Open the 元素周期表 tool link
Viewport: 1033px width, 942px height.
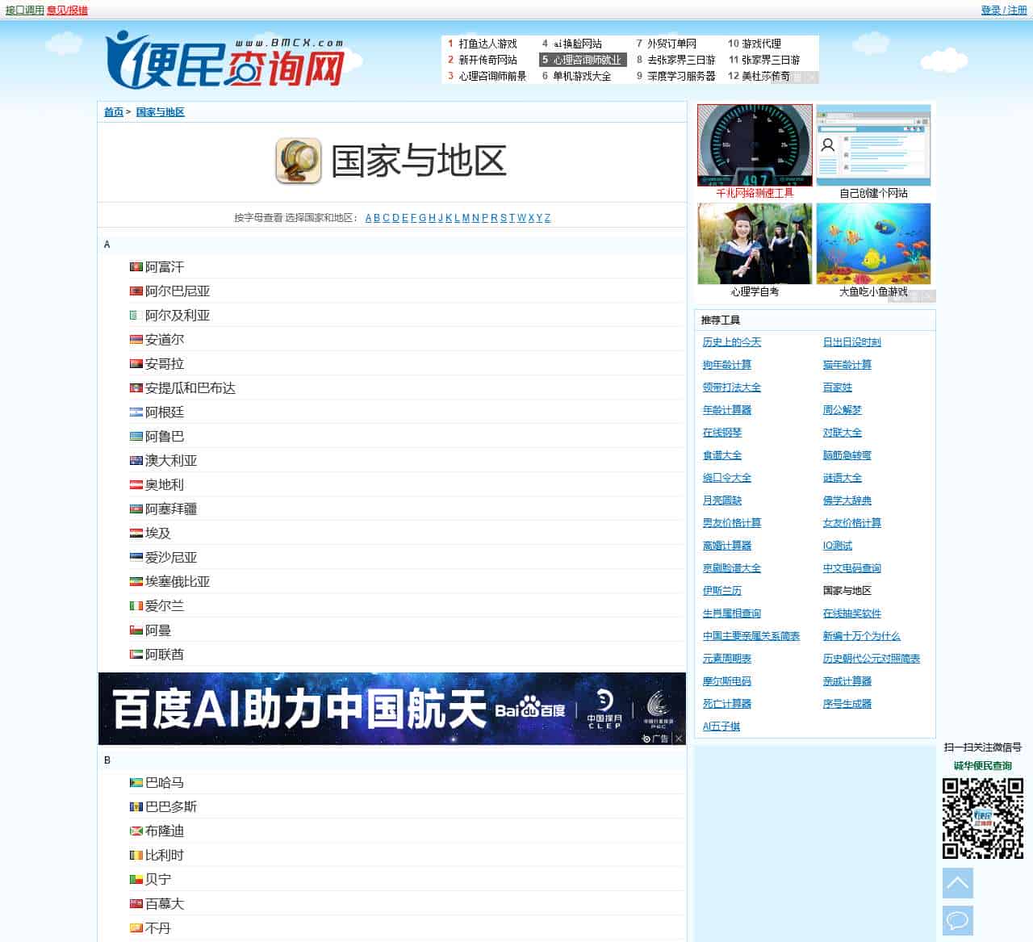728,658
